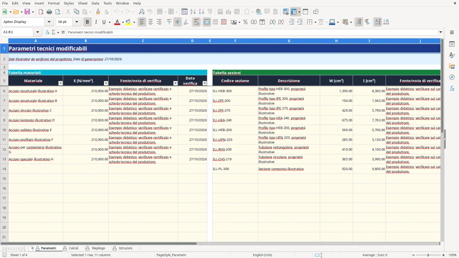Screen dimensions: 459x258
Task: Expand the formula bar arrow
Action: 441,32
